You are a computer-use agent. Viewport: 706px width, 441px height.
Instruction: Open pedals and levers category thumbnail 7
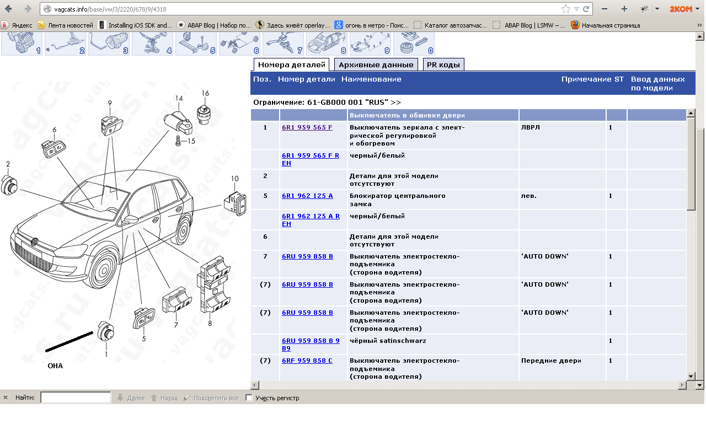click(283, 44)
